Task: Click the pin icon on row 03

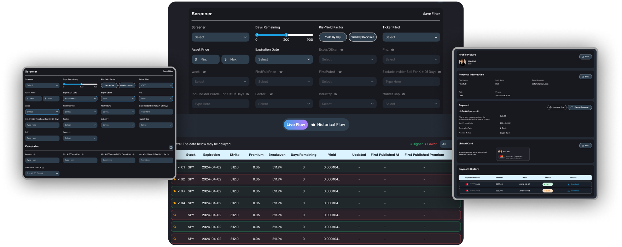Action: 175,191
